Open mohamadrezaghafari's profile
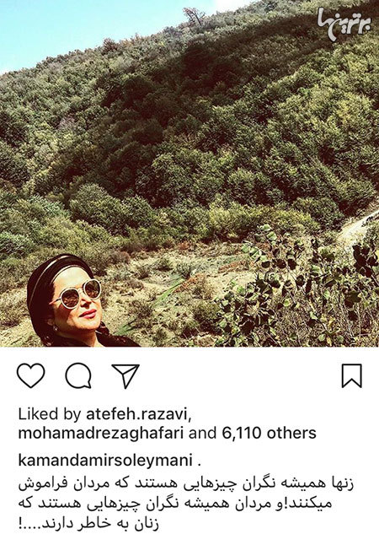 point(101,434)
